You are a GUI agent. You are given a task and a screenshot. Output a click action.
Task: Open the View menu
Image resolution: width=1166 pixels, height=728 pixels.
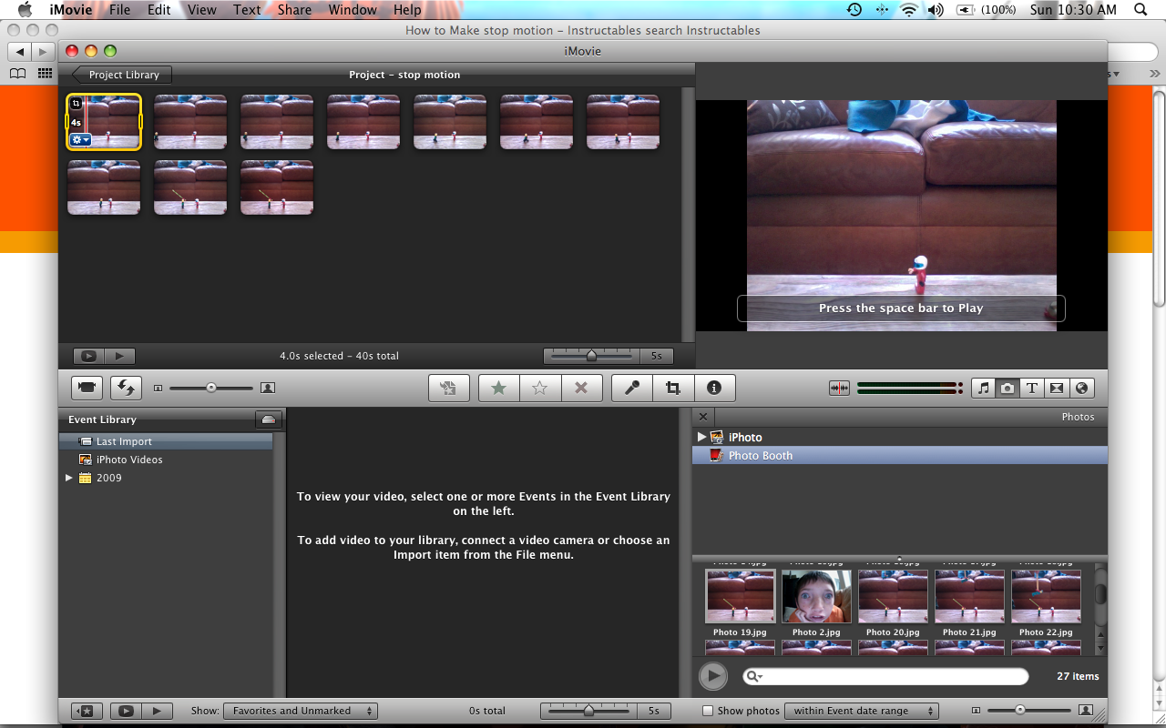click(x=202, y=10)
